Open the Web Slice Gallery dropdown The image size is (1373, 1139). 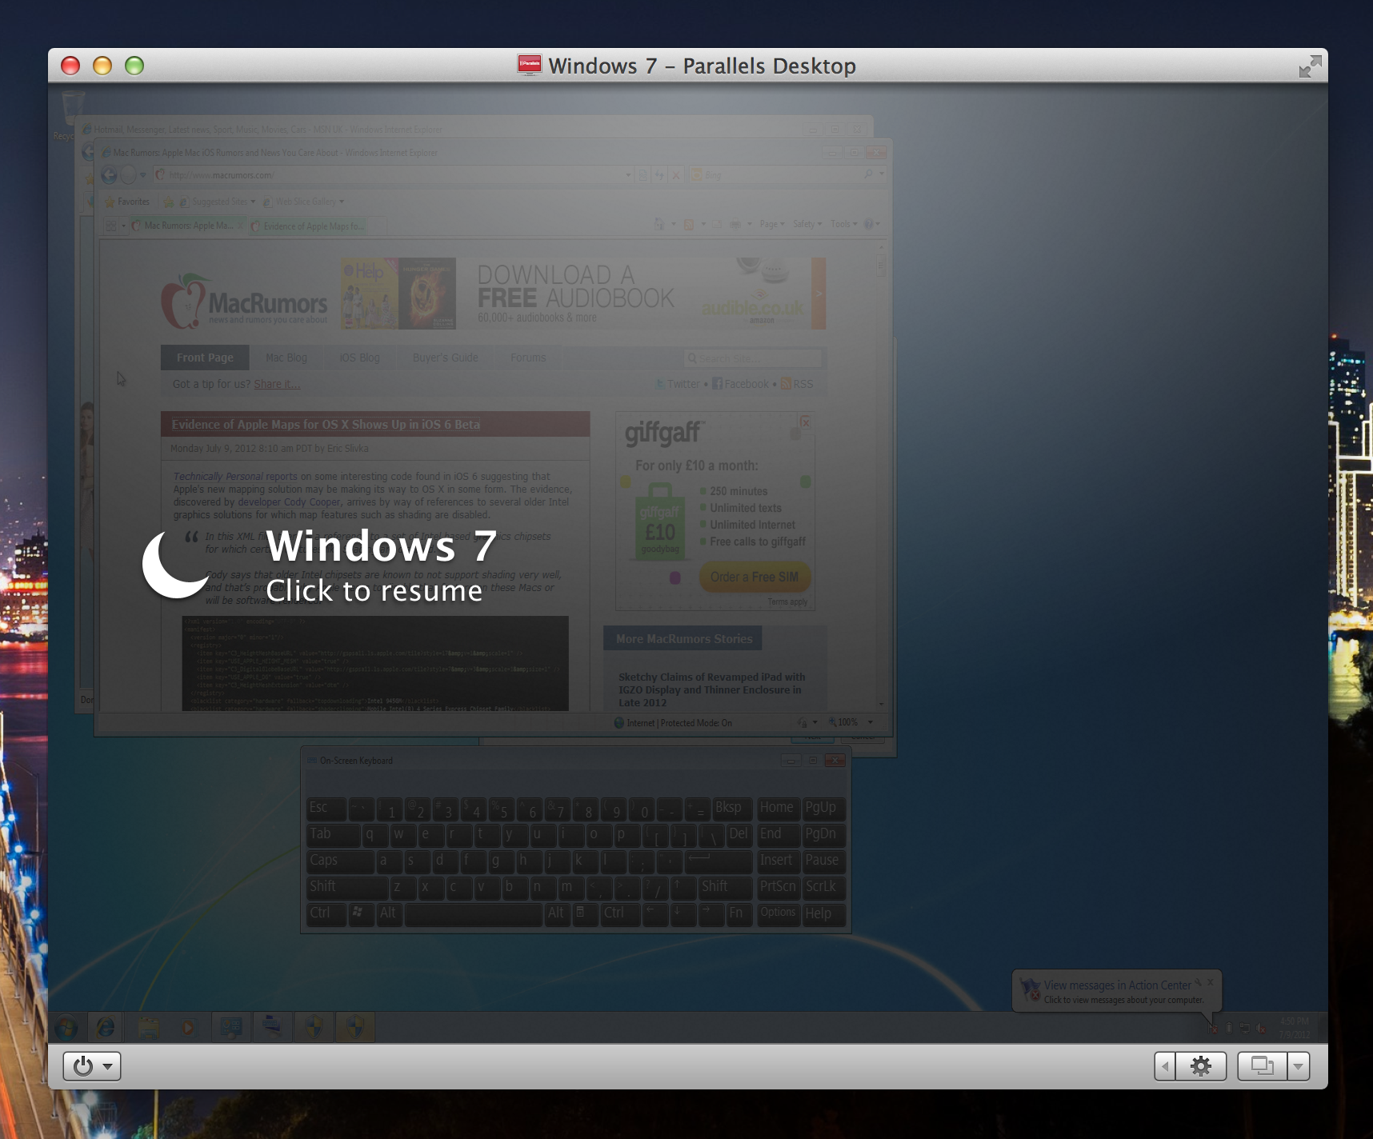tap(304, 202)
